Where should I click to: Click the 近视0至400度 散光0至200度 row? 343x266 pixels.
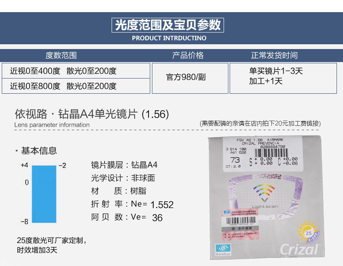(x=76, y=71)
